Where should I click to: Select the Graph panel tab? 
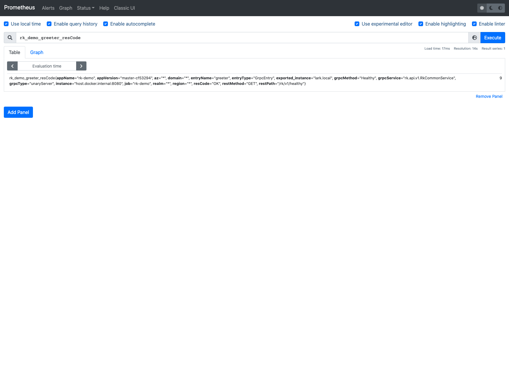[37, 52]
